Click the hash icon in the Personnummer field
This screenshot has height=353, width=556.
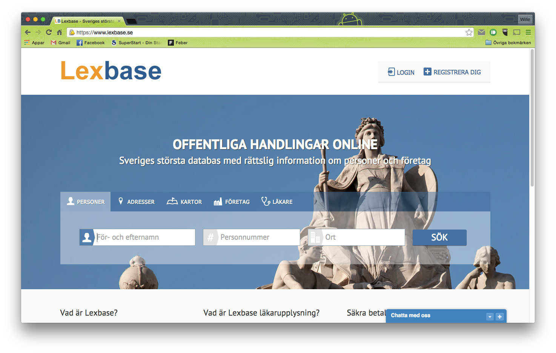(x=211, y=237)
